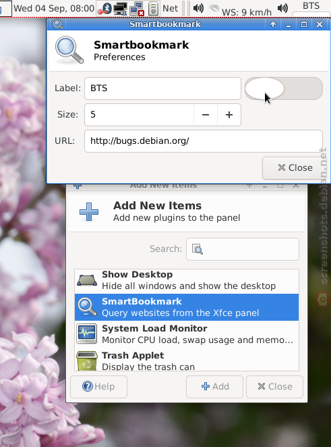The width and height of the screenshot is (331, 447).
Task: Focus the Label input field containing BTS
Action: 162,88
